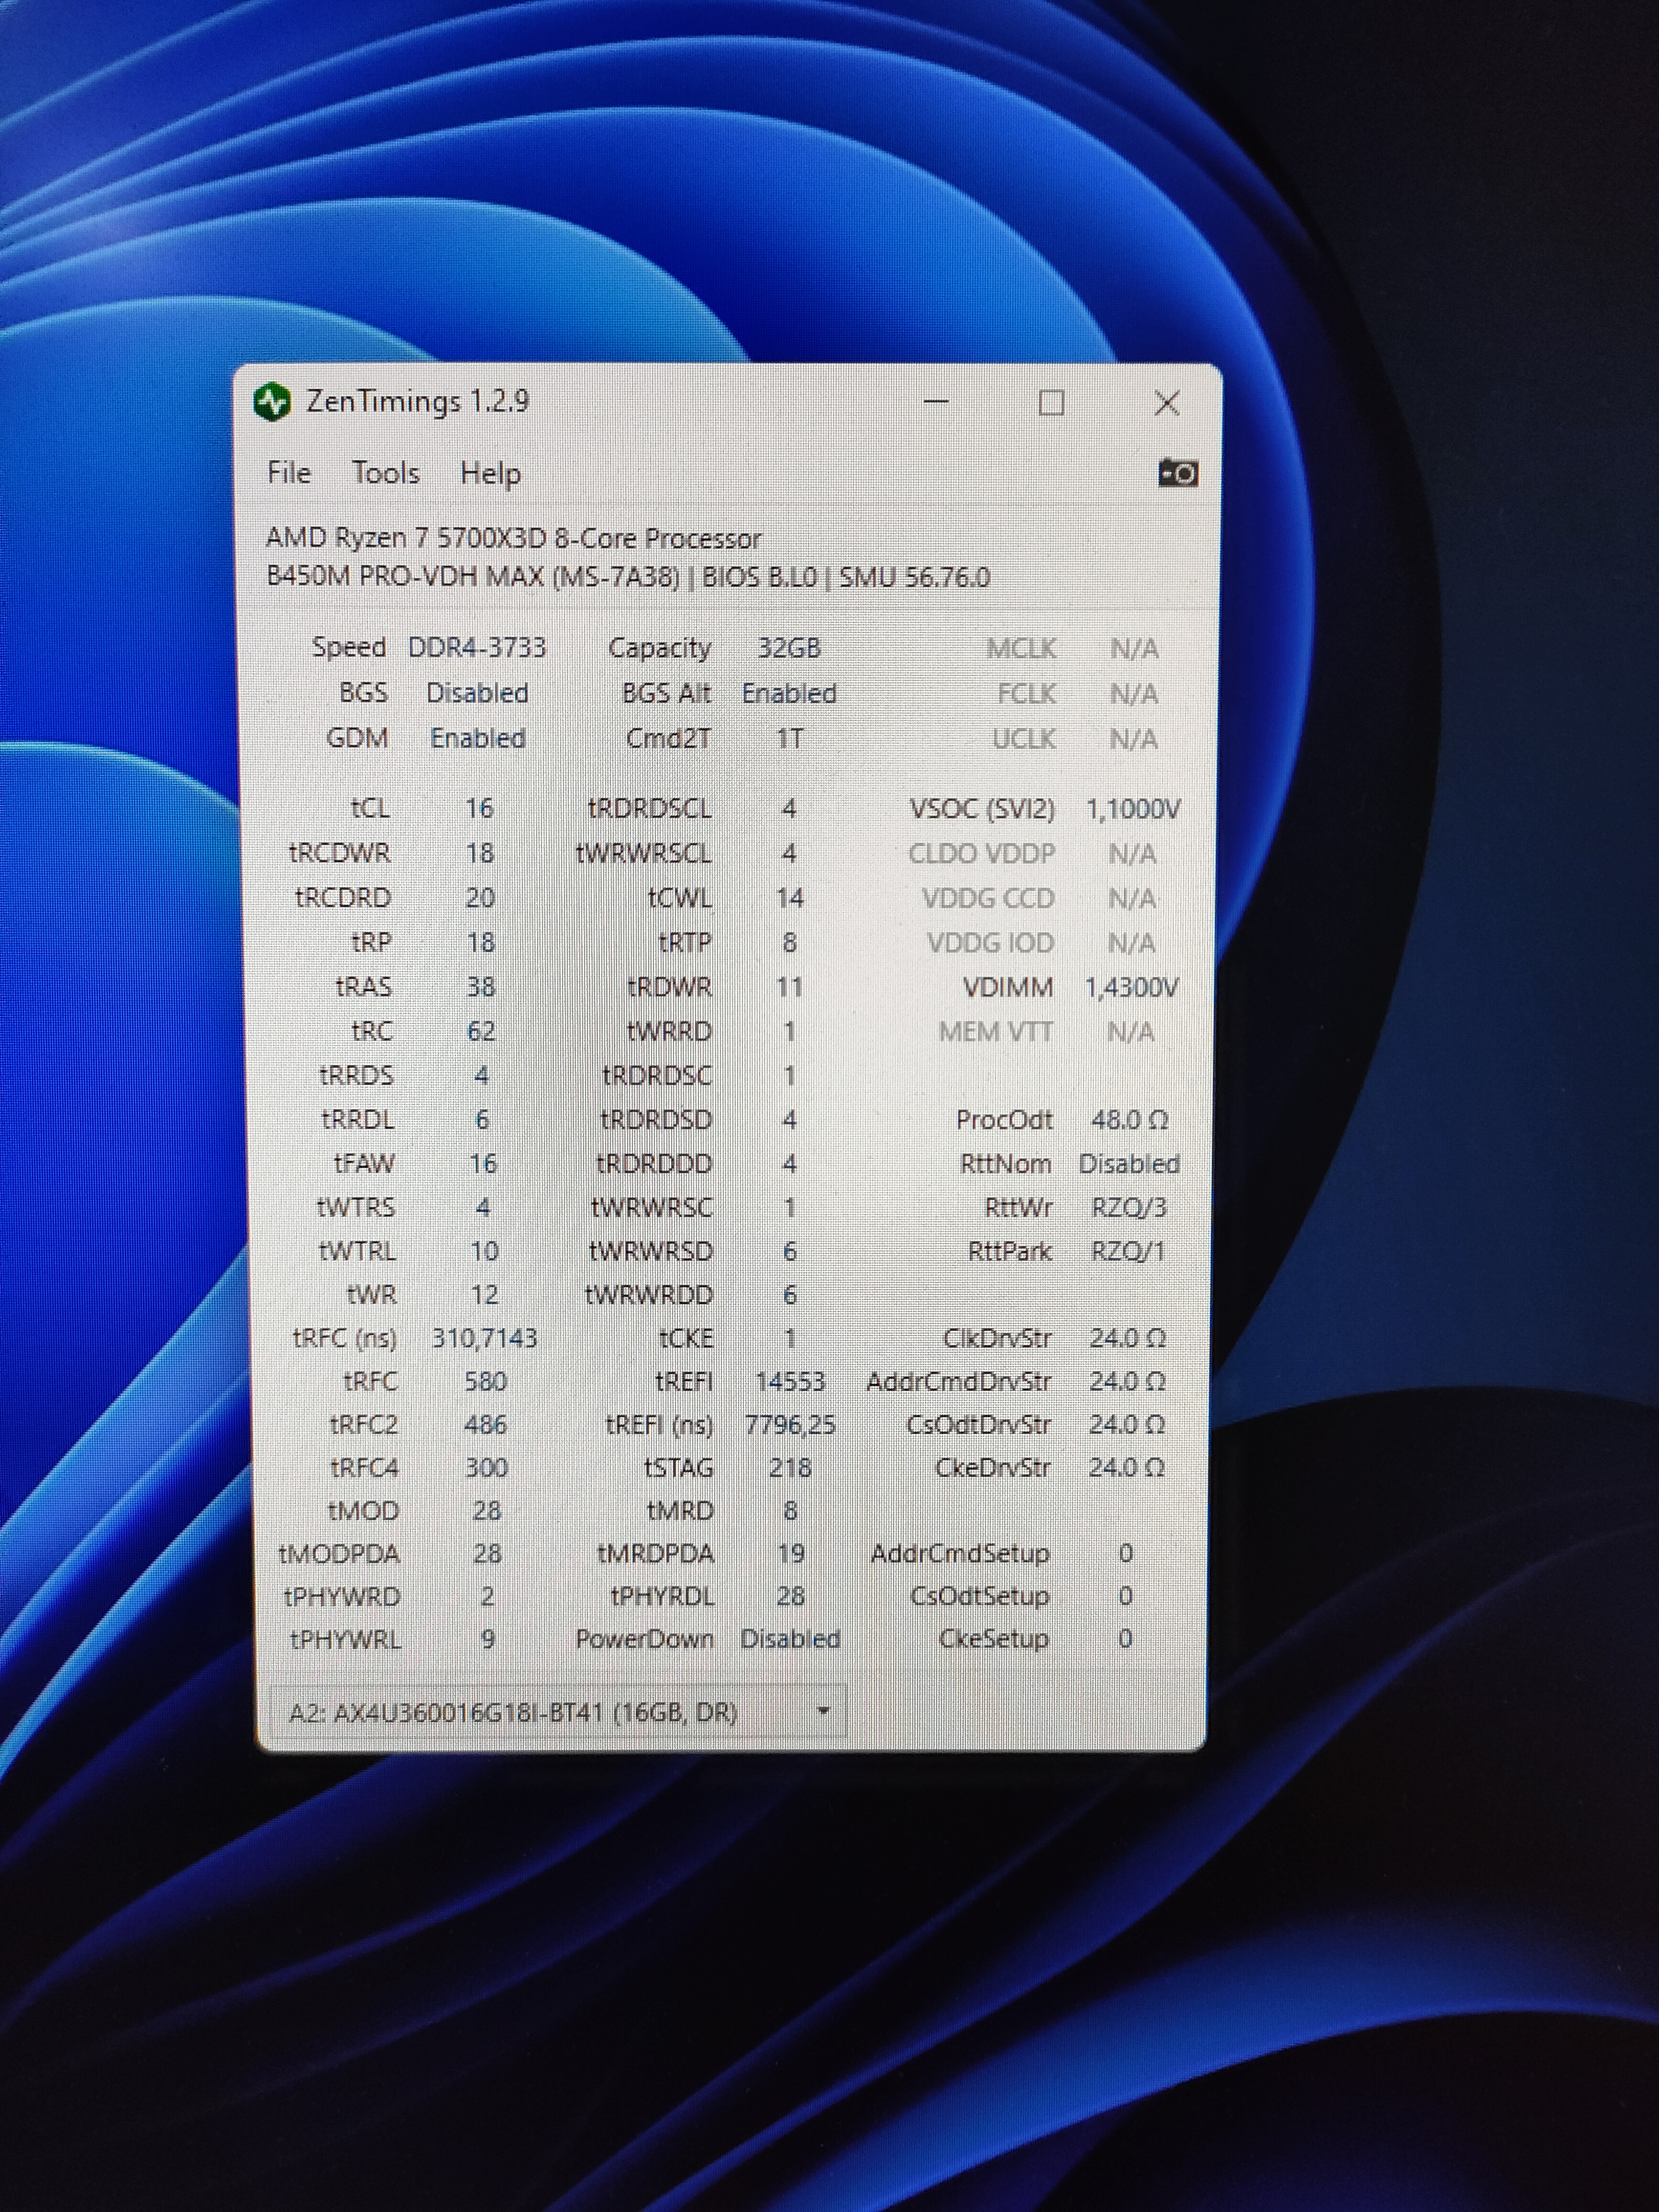Screen dimensions: 1659x2212
Task: Click the VDIMM voltage 1,4300V
Action: (x=1131, y=988)
